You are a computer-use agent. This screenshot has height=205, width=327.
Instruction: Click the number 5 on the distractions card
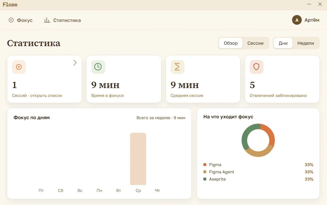[252, 85]
